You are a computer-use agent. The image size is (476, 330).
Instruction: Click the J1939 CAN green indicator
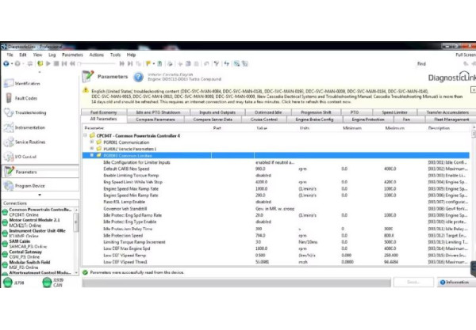point(45,281)
